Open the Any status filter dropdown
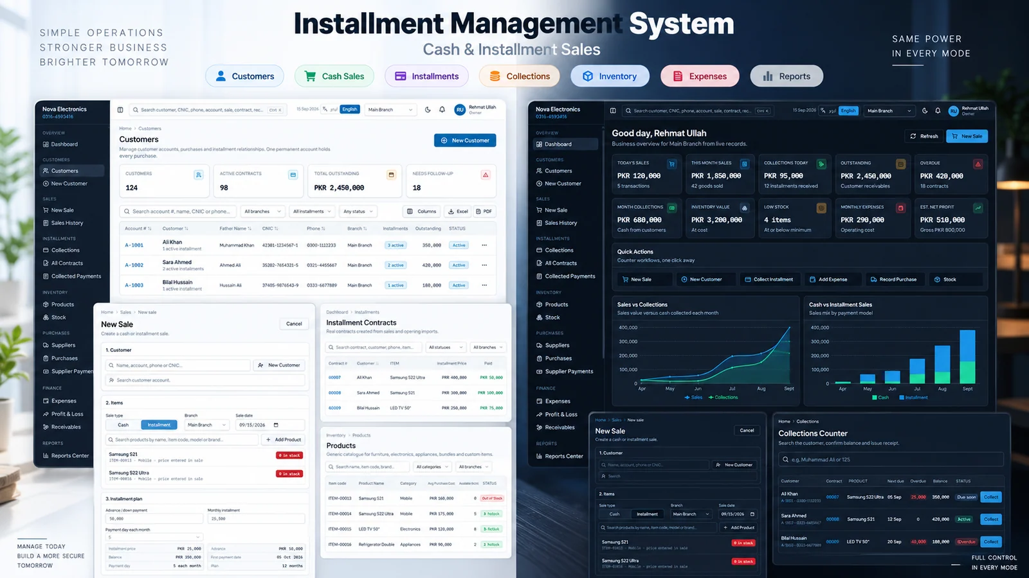The height and width of the screenshot is (578, 1029). tap(358, 211)
